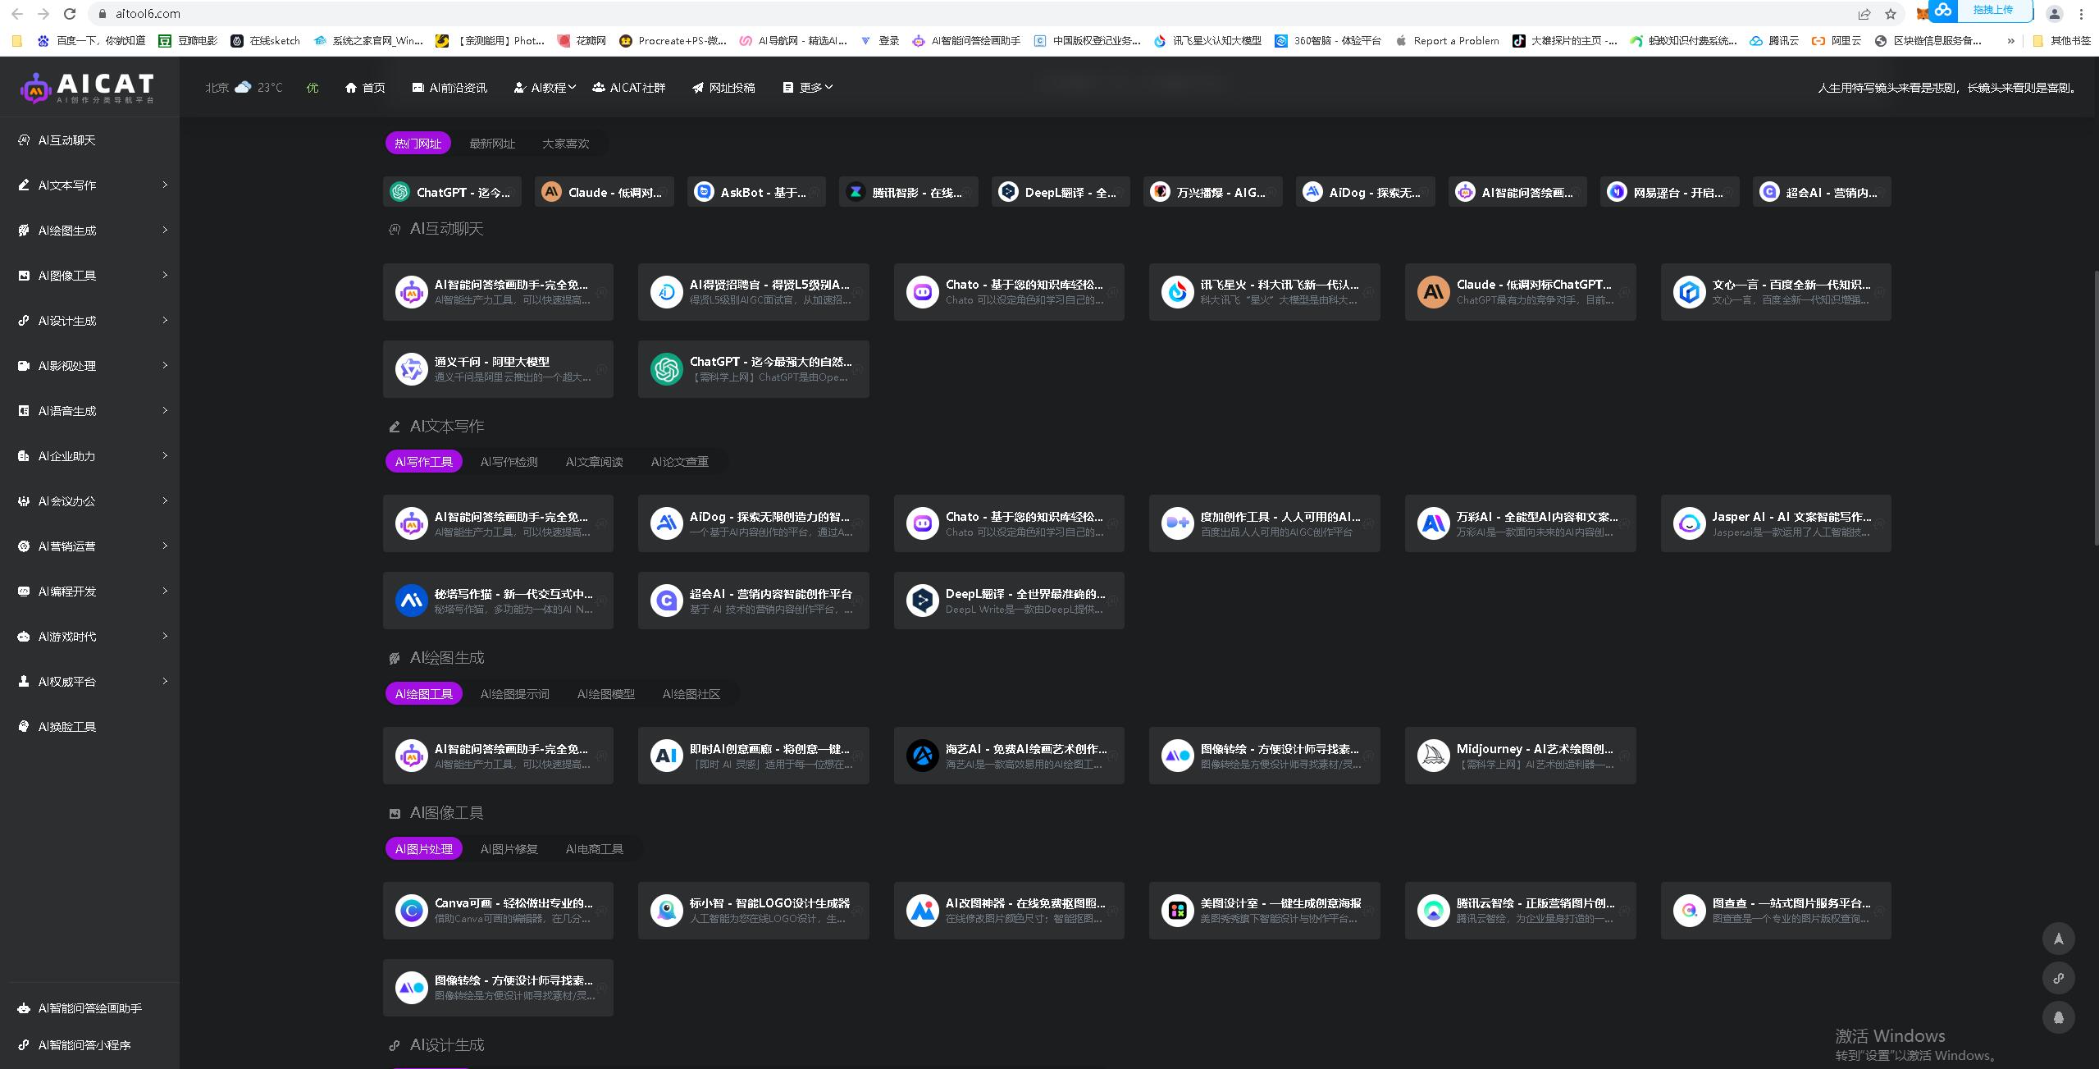Click 文心一言 card icon
Image resolution: width=2099 pixels, height=1069 pixels.
1689,292
